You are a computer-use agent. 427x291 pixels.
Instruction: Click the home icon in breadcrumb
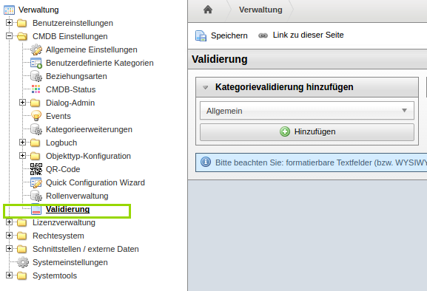coord(208,10)
